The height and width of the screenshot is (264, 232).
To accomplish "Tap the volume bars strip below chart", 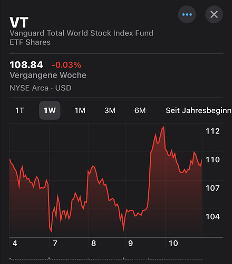I will (106, 259).
